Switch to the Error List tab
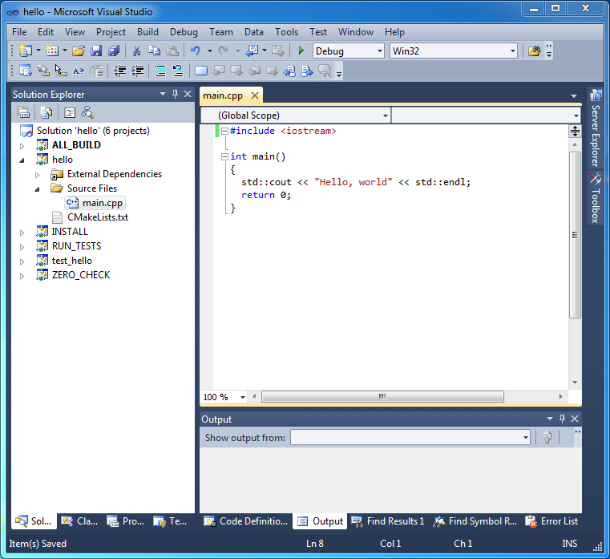 (x=551, y=521)
